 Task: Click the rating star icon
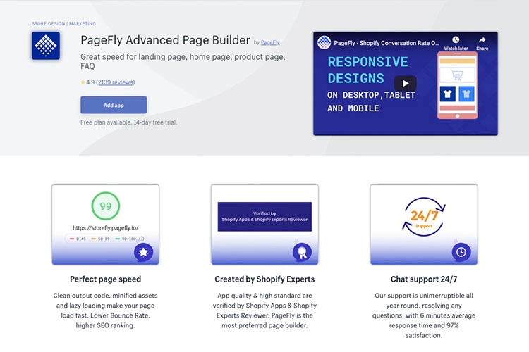pyautogui.click(x=83, y=82)
